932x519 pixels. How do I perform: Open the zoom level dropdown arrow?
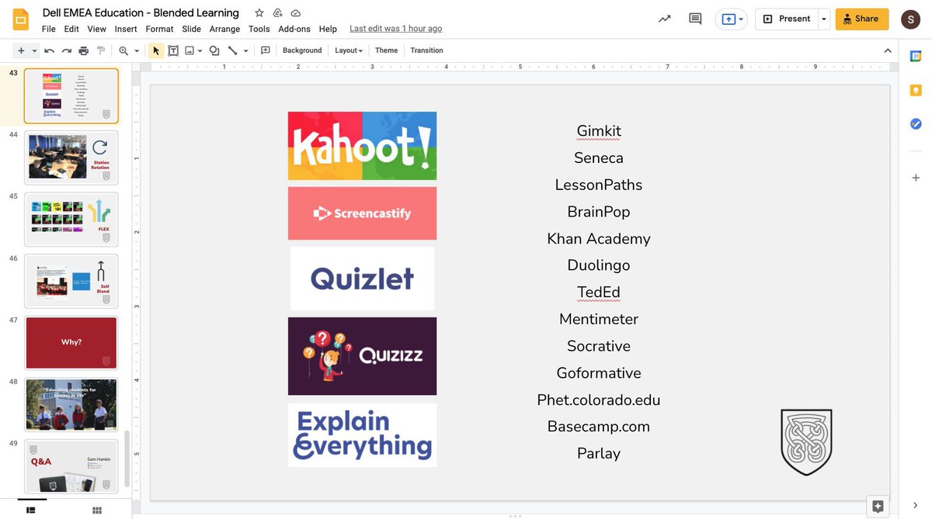pos(137,50)
